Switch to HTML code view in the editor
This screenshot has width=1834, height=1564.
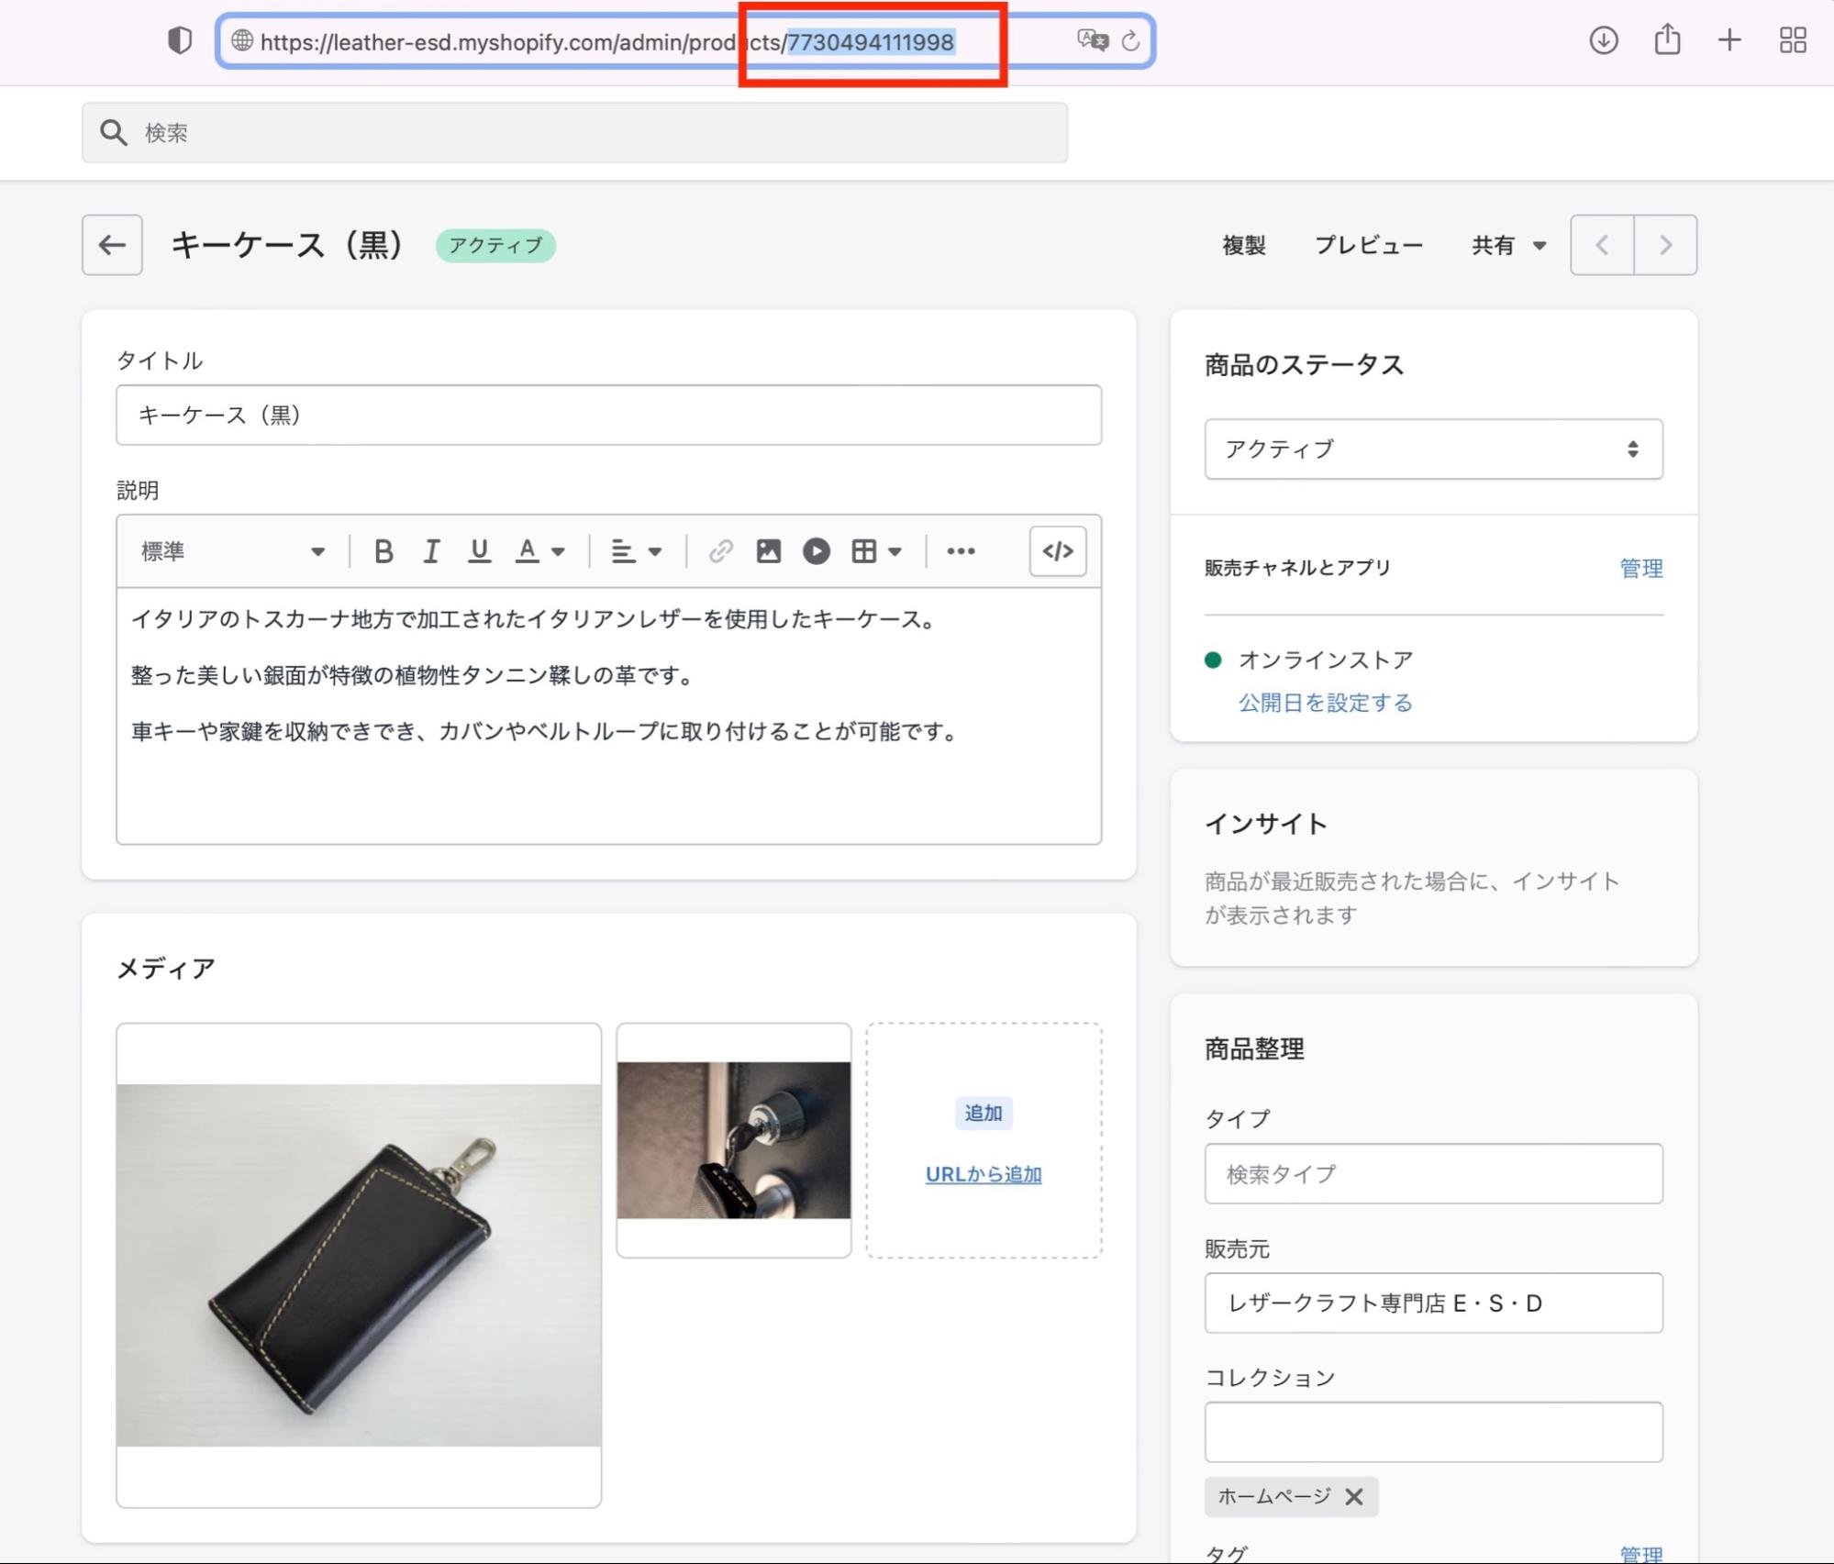(x=1057, y=550)
